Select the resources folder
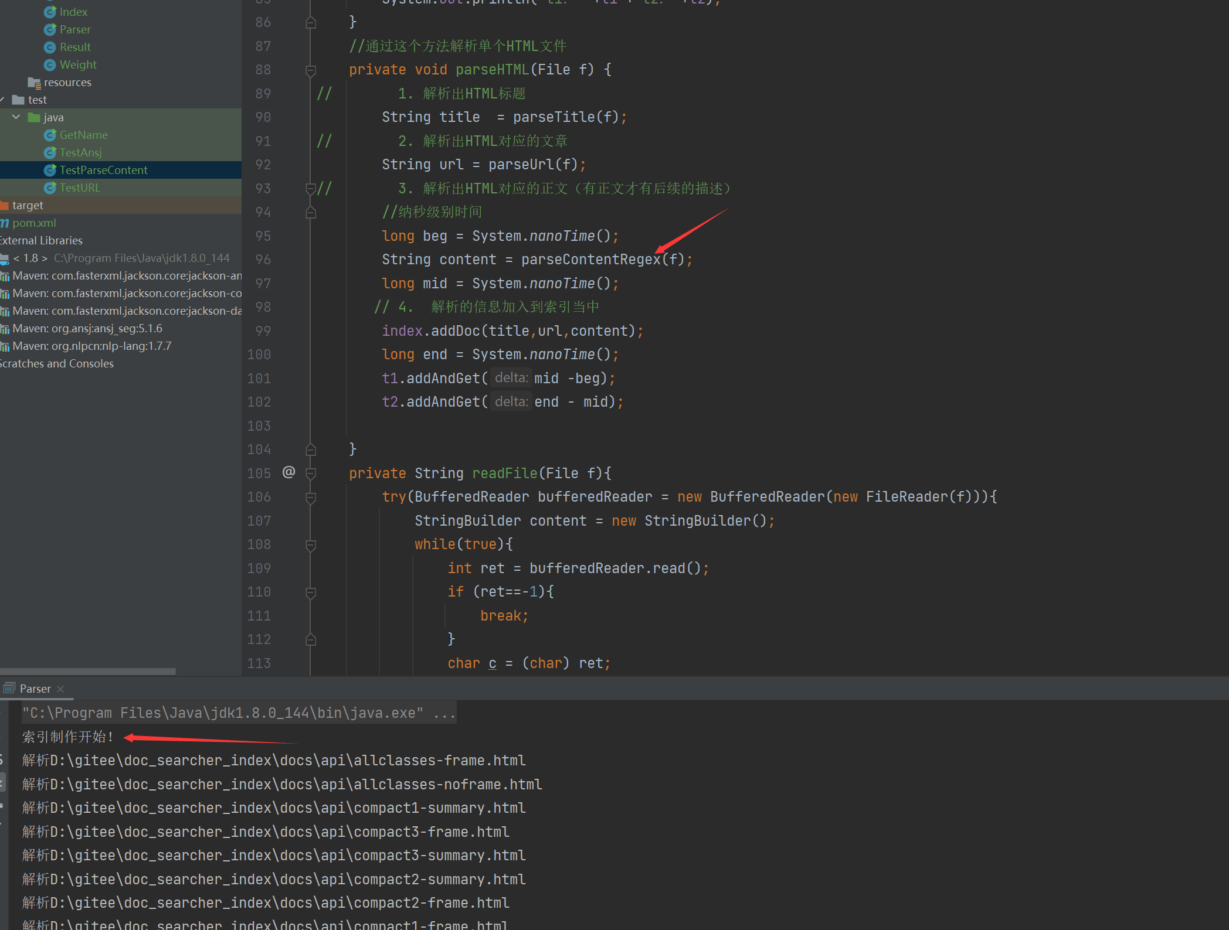The width and height of the screenshot is (1229, 930). coord(67,82)
